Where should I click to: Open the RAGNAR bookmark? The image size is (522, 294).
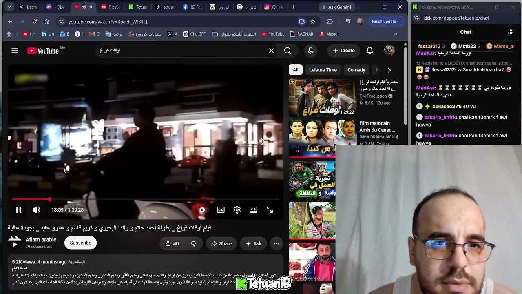tap(302, 34)
